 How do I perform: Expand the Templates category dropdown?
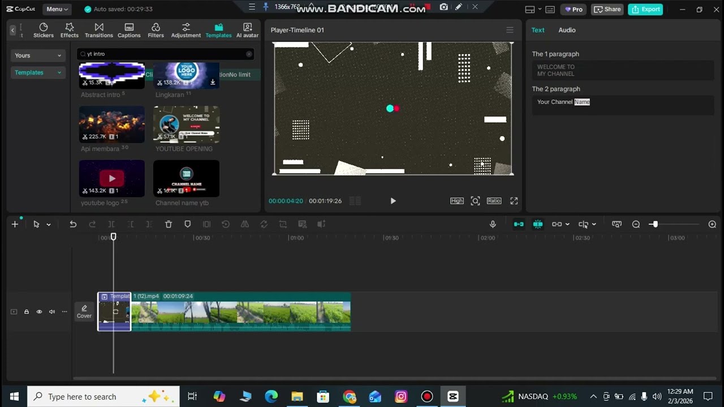[38, 72]
